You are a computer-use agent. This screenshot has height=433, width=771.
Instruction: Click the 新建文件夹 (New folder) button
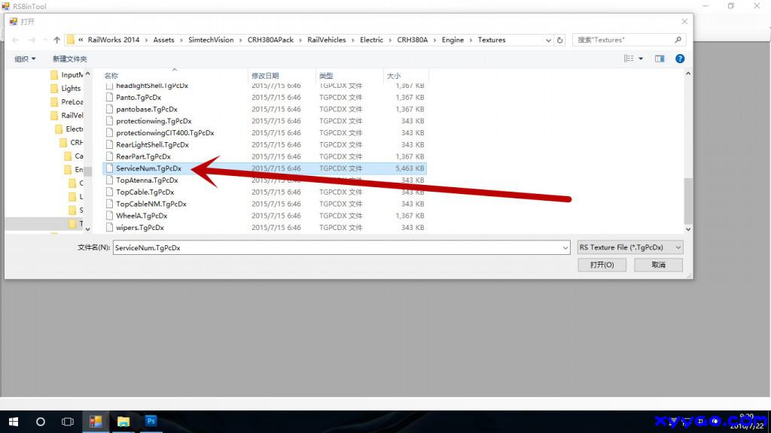[69, 59]
